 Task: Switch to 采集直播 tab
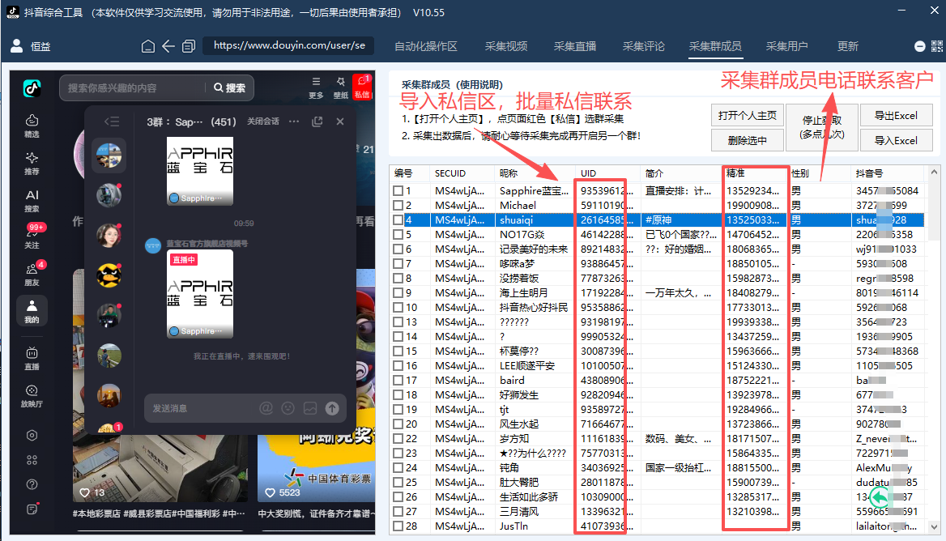tap(575, 46)
